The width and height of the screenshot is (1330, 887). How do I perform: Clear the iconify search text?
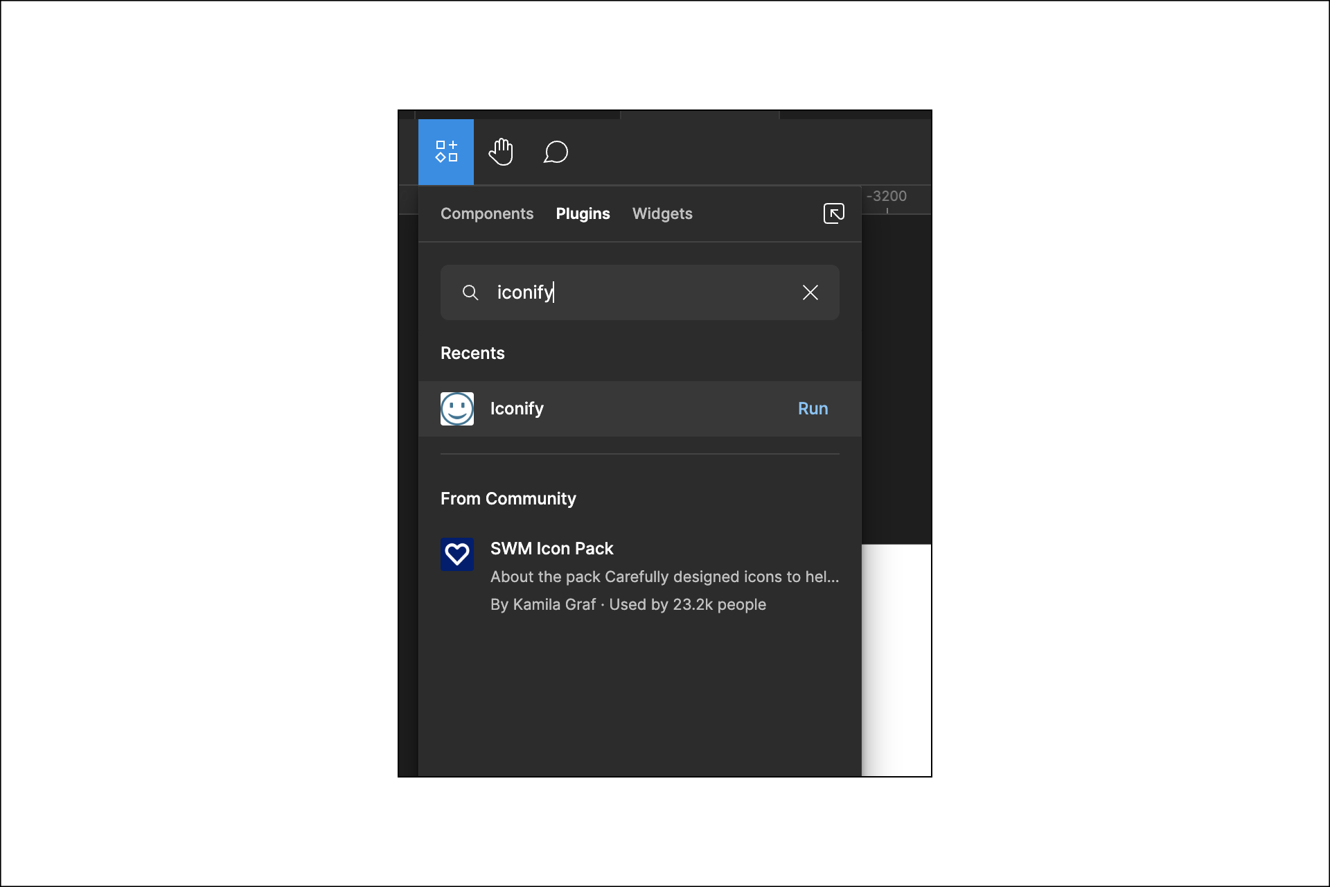[810, 292]
